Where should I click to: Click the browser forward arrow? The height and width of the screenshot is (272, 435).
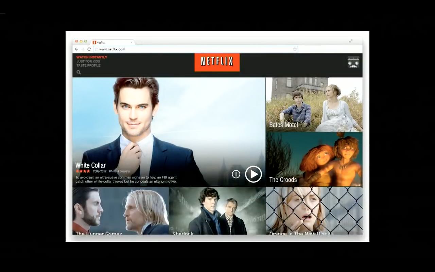83,49
